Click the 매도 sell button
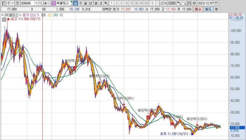The image size is (246, 140). click(x=208, y=9)
